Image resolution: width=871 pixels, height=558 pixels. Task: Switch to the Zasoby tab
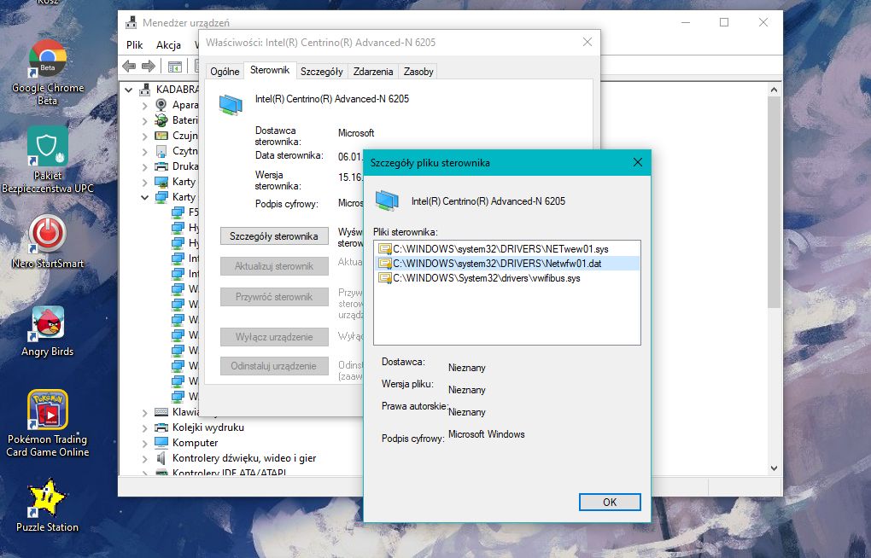[x=418, y=71]
